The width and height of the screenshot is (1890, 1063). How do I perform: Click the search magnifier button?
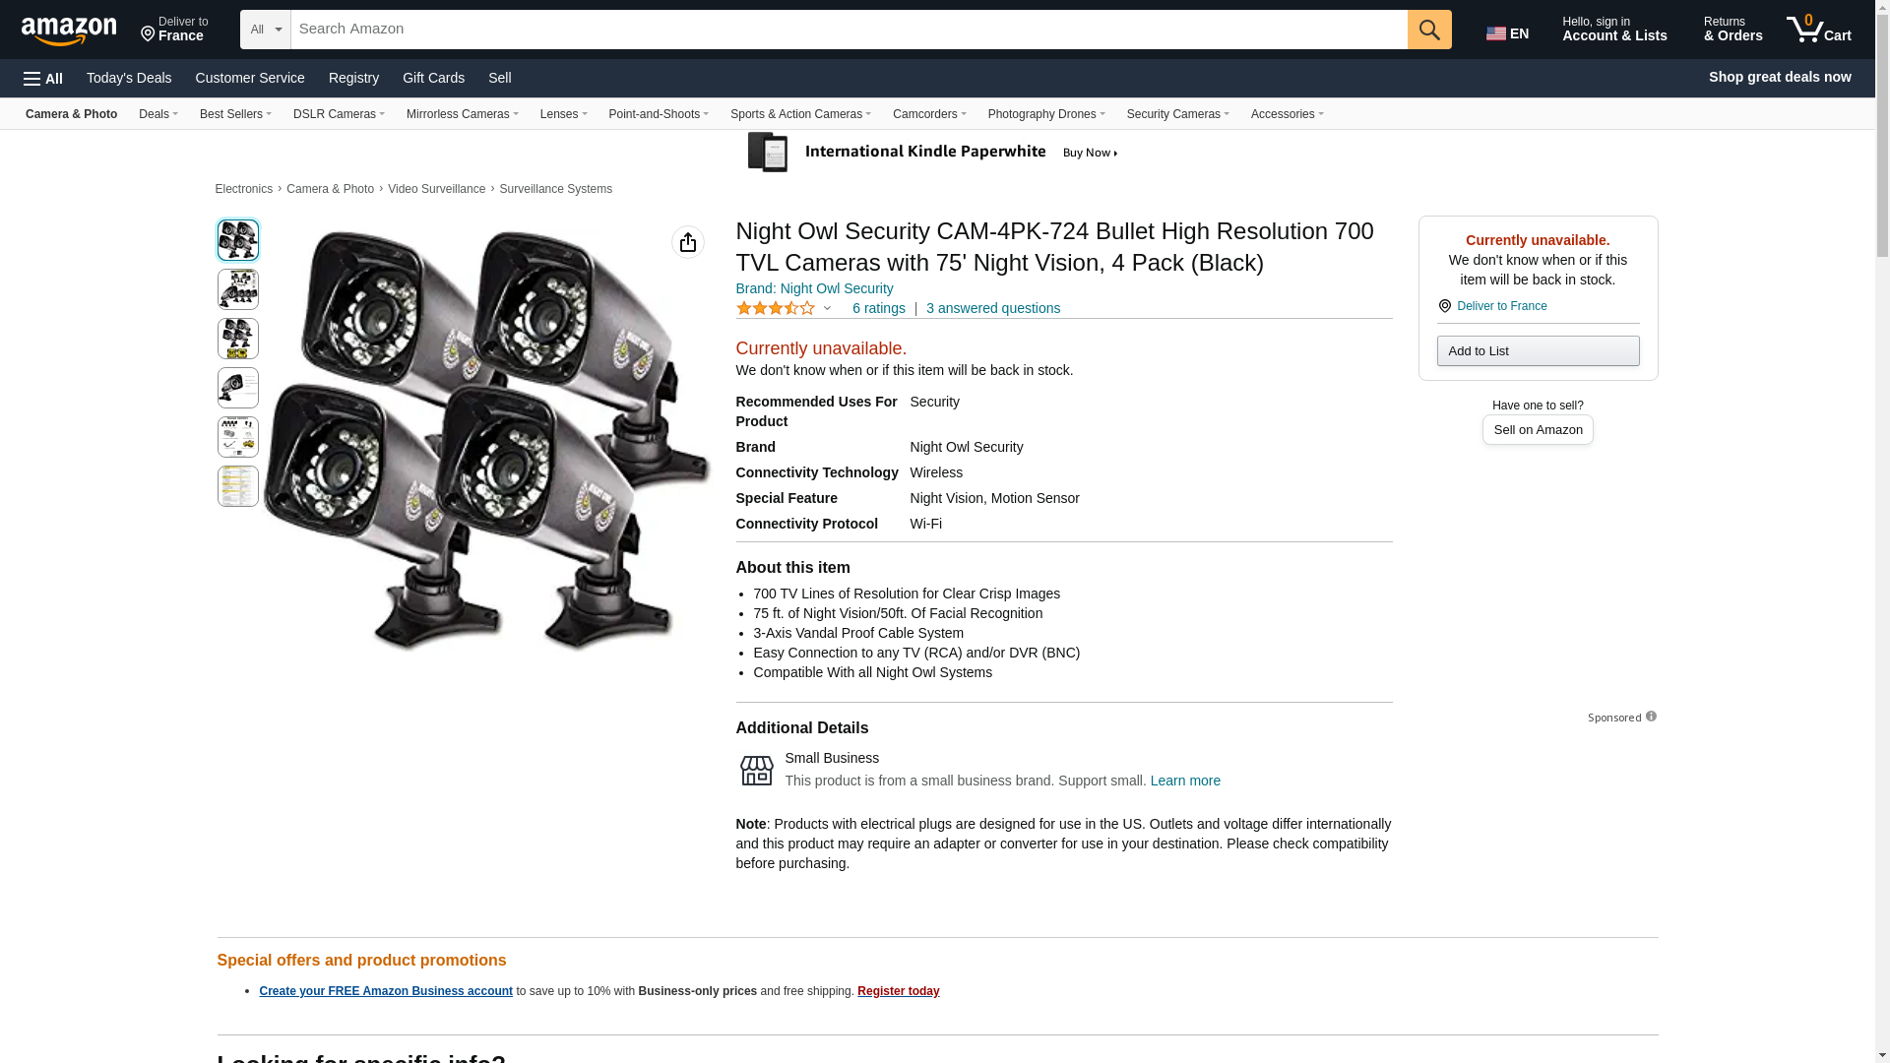(x=1428, y=30)
